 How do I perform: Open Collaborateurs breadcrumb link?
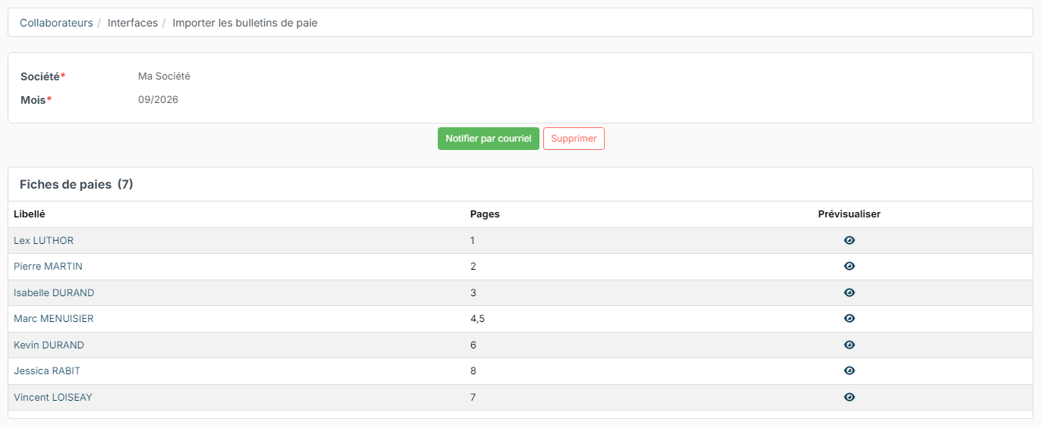[x=56, y=23]
